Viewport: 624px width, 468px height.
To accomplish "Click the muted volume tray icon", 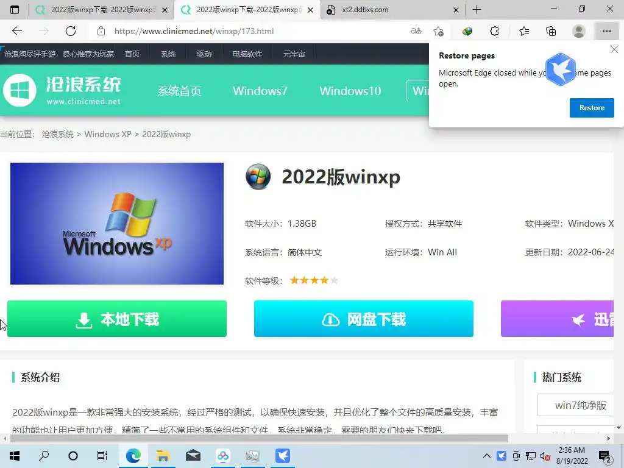I will point(545,456).
